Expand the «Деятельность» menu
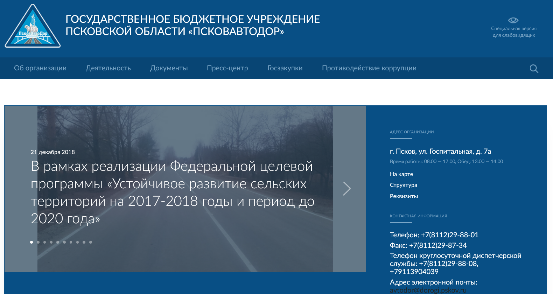The height and width of the screenshot is (294, 553). pos(108,68)
